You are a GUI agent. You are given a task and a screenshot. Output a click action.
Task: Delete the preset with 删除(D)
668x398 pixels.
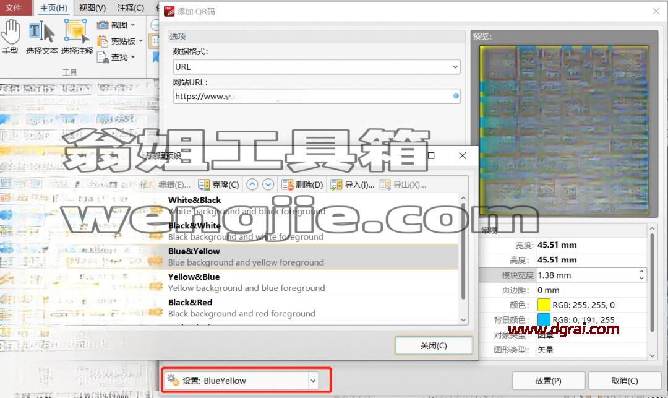pyautogui.click(x=302, y=184)
